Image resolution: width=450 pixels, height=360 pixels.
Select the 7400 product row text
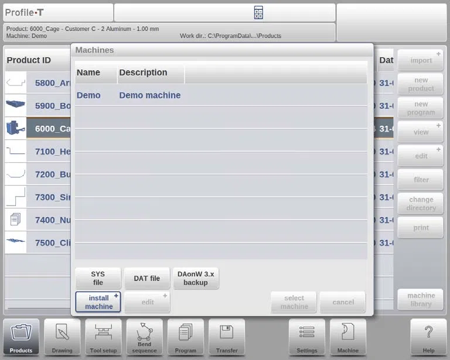(x=53, y=220)
